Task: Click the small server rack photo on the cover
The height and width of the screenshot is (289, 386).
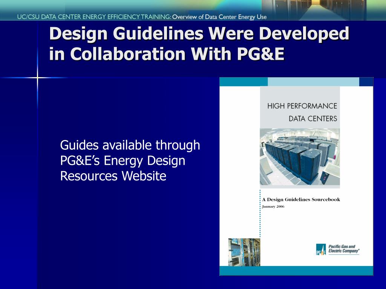Action: pos(244,252)
